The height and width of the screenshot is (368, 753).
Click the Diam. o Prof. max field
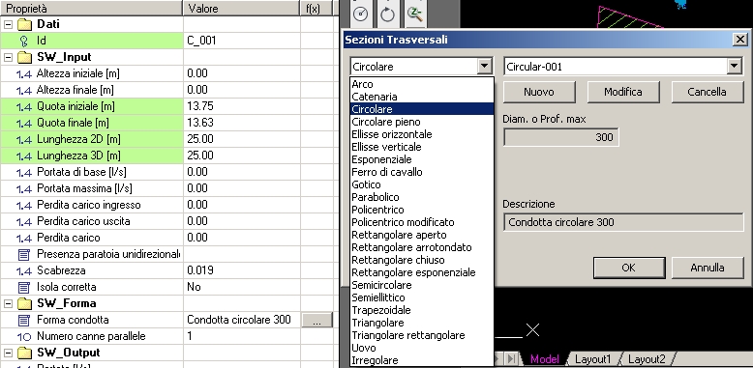[561, 137]
